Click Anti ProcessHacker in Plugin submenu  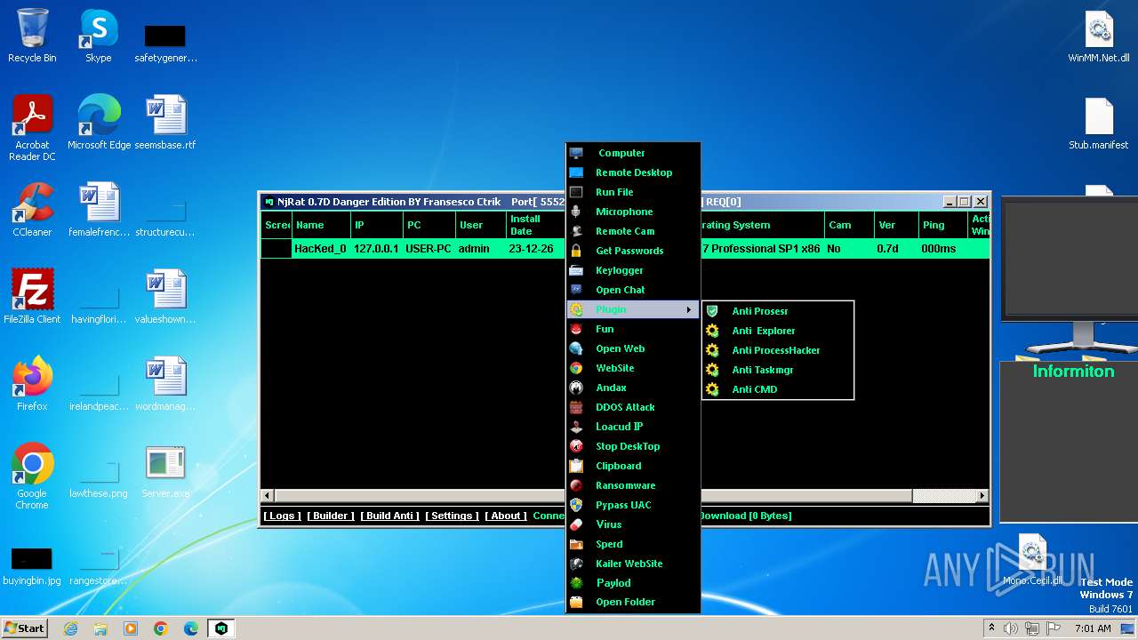point(778,350)
